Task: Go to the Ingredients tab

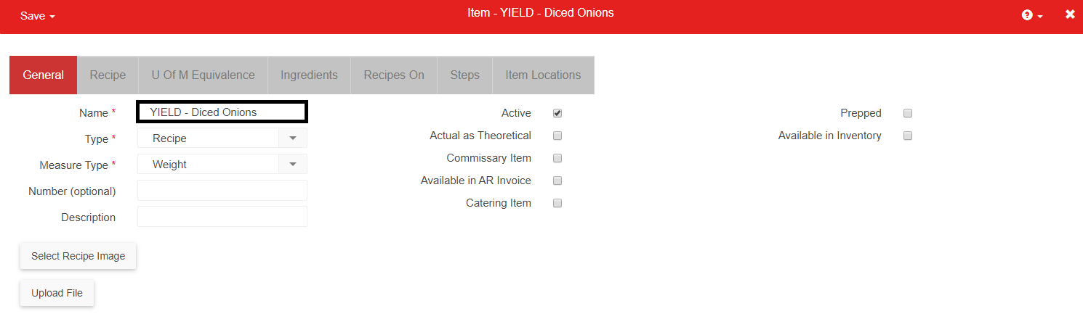Action: tap(309, 75)
